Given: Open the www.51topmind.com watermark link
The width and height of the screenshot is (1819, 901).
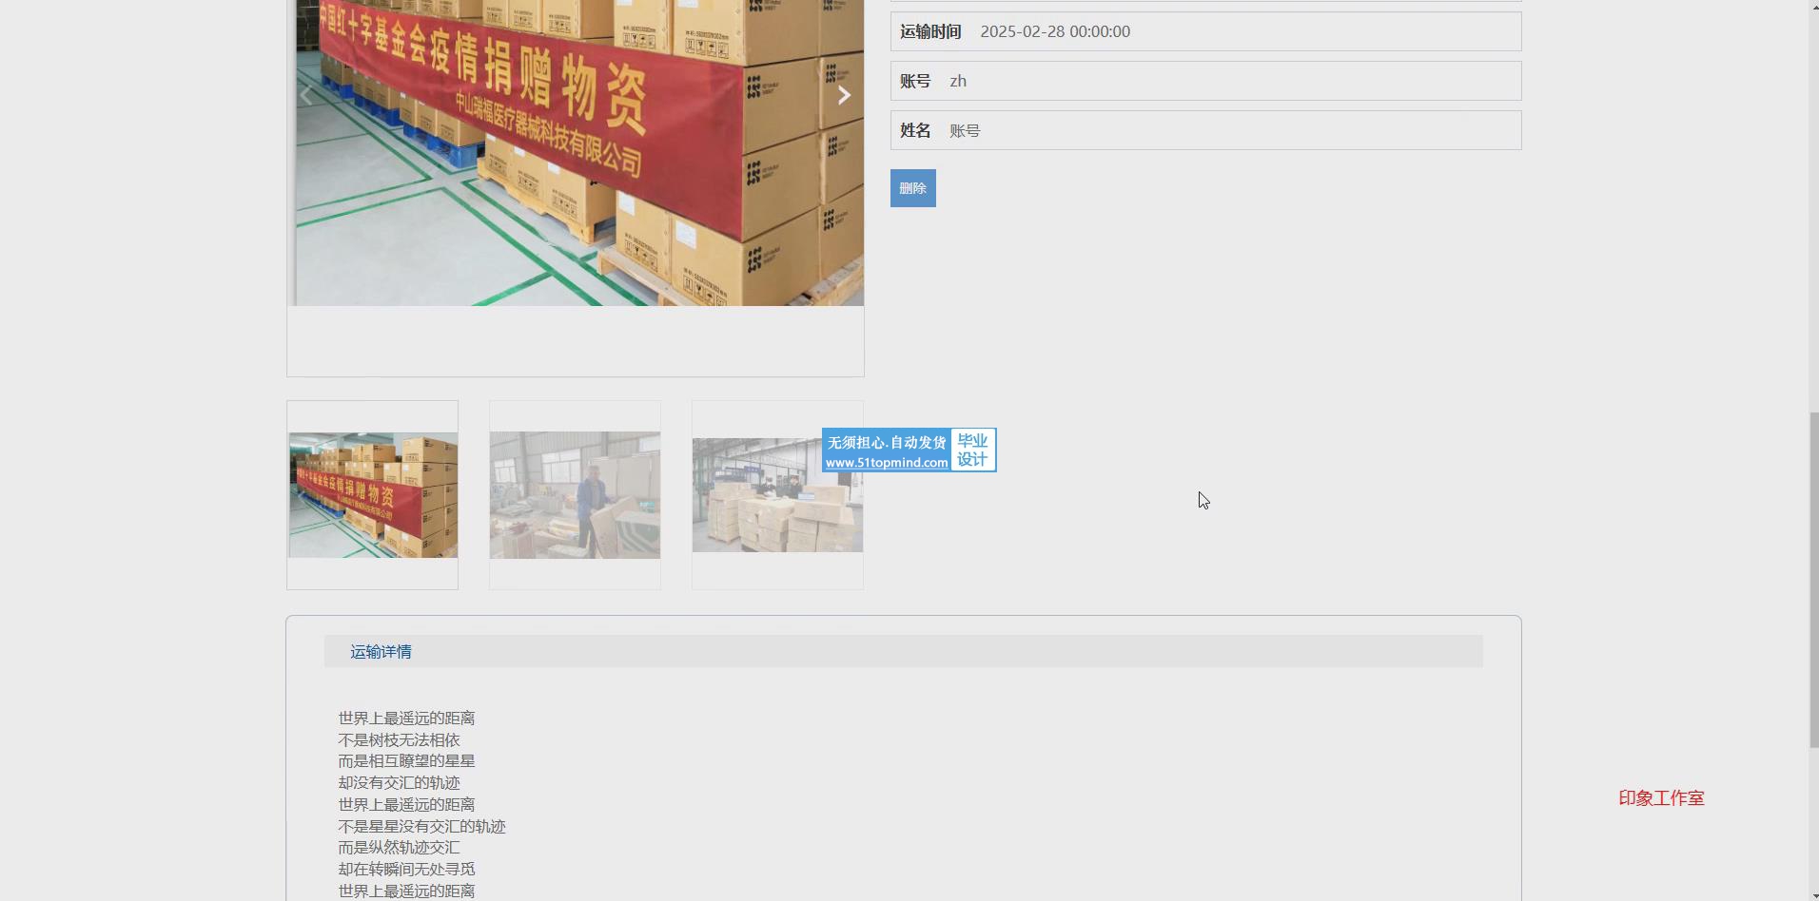Looking at the screenshot, I should 887,463.
